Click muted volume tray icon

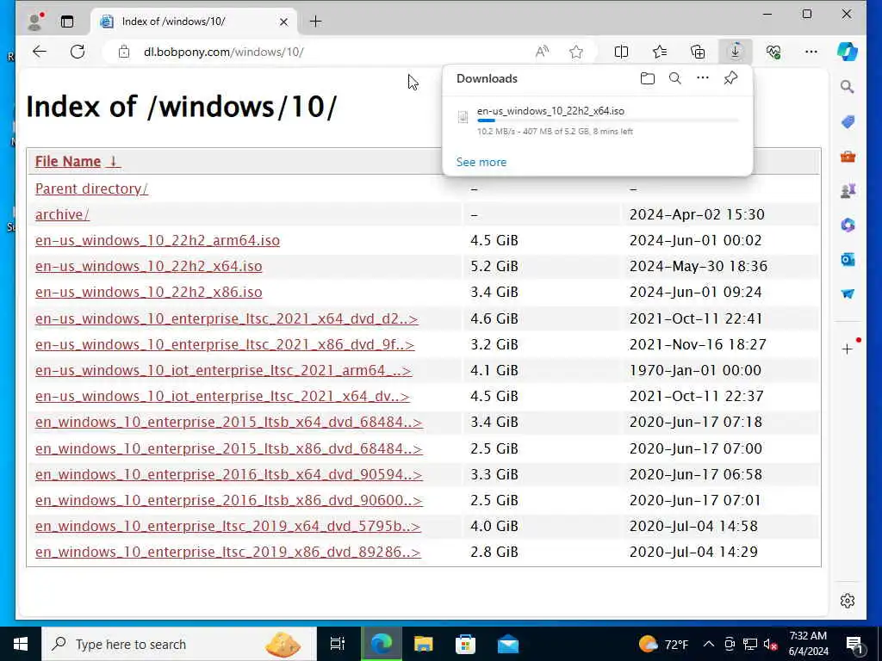pyautogui.click(x=771, y=644)
